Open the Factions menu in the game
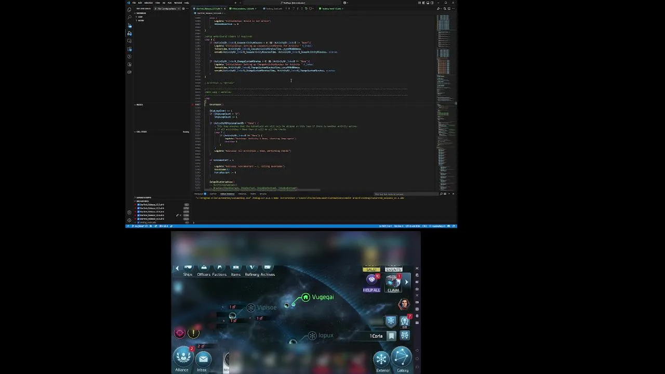 click(x=219, y=270)
